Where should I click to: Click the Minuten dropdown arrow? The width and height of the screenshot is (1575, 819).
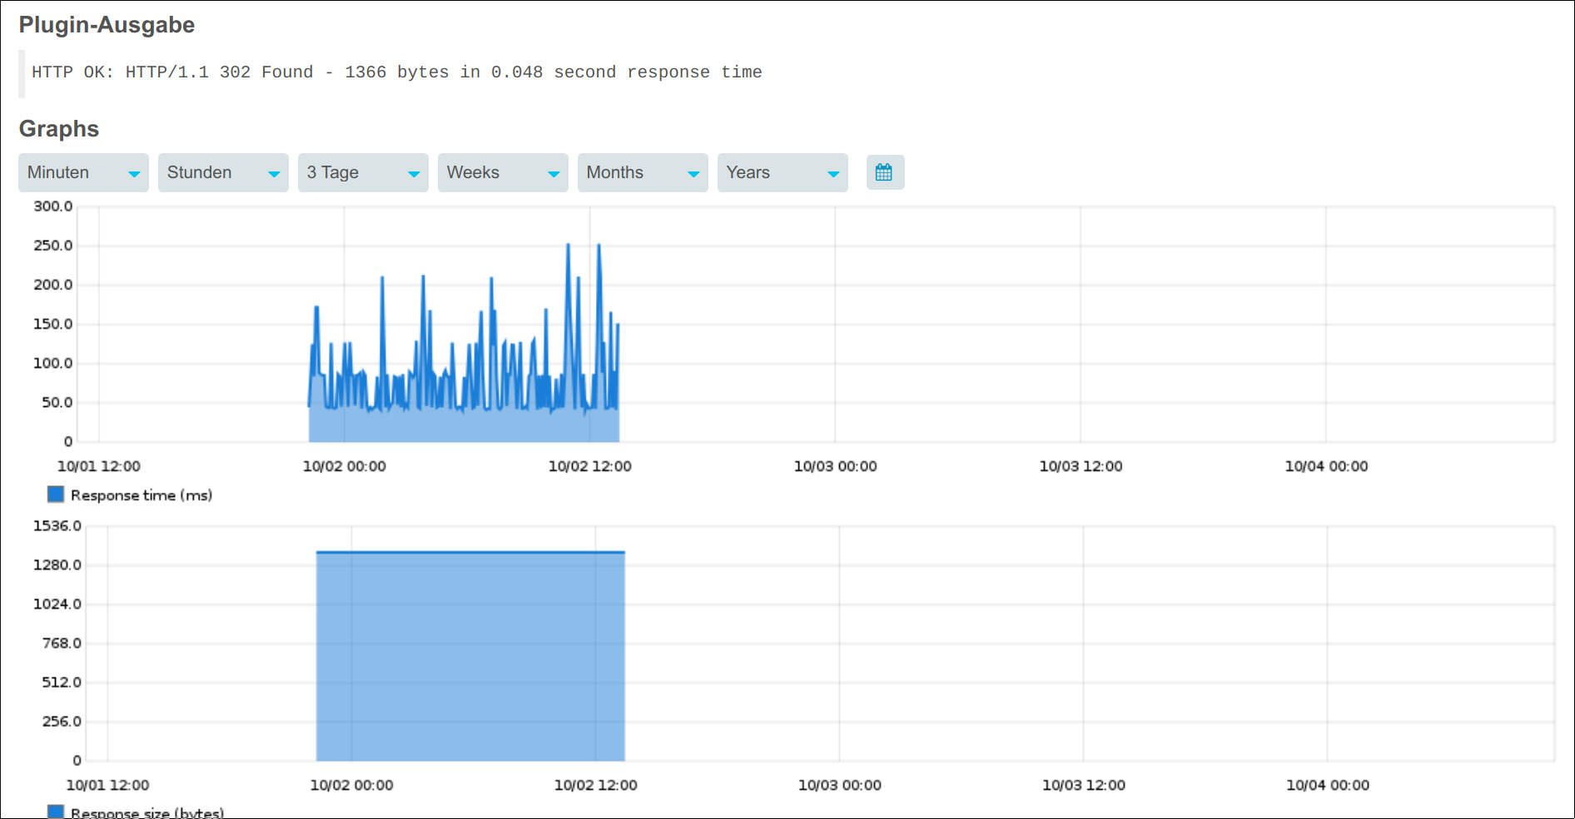click(x=133, y=174)
